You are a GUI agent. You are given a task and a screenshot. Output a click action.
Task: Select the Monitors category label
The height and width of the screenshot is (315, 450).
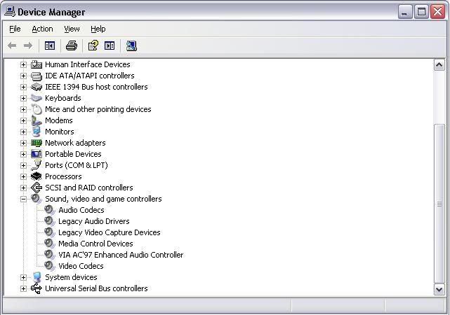point(60,132)
